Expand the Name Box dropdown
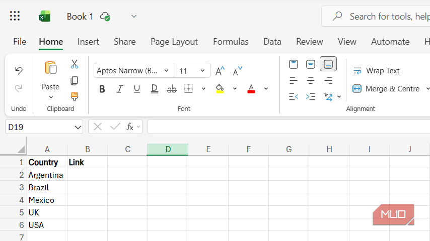The height and width of the screenshot is (241, 430). [x=78, y=127]
